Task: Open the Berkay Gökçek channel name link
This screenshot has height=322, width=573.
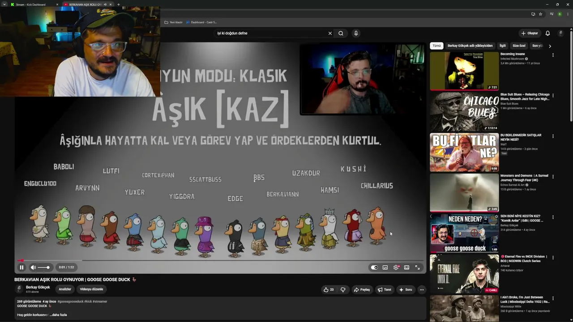Action: point(38,288)
